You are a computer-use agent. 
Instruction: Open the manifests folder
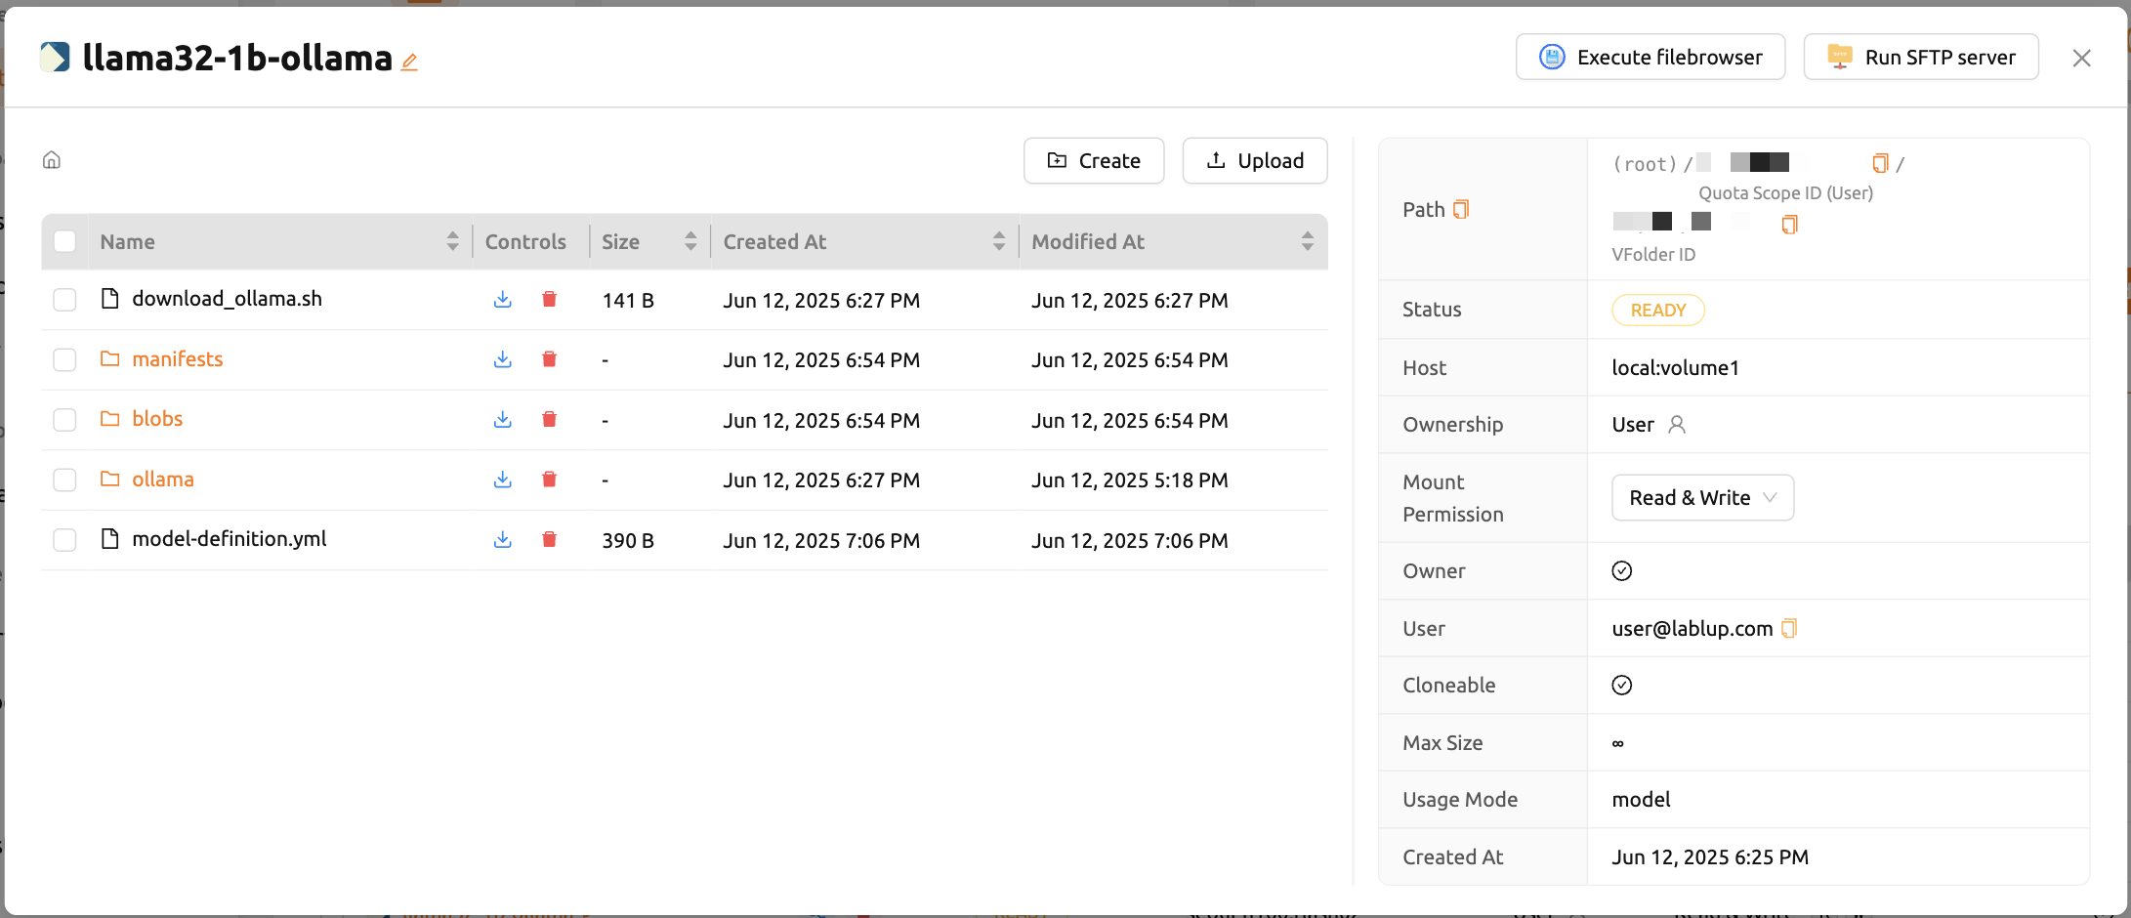tap(177, 358)
